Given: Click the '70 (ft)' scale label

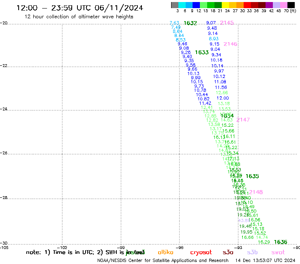Looking at the screenshot, I should tap(290, 11).
